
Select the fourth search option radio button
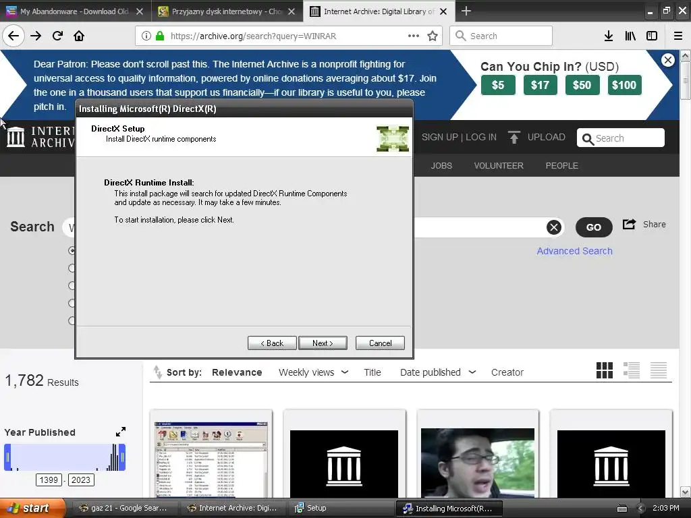tap(72, 303)
